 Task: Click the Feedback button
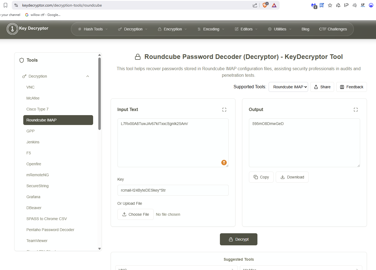click(x=351, y=87)
